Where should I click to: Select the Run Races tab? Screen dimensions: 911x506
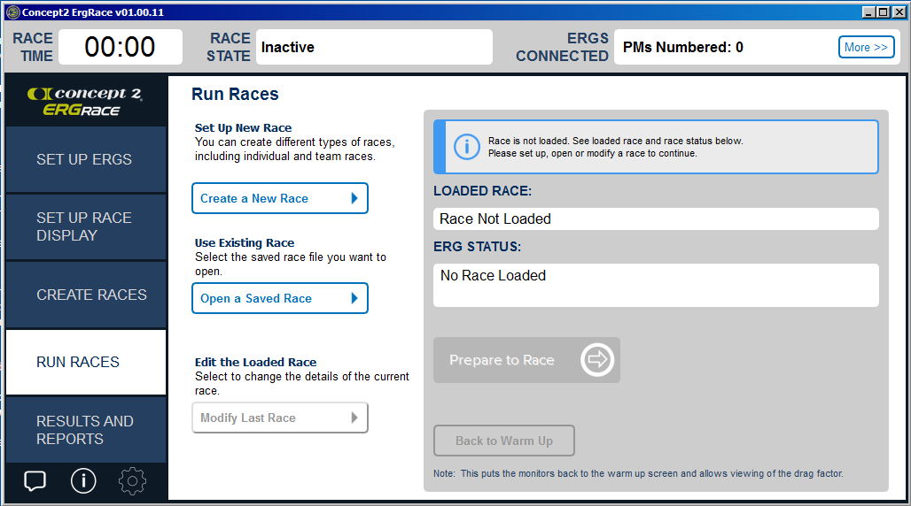(85, 362)
